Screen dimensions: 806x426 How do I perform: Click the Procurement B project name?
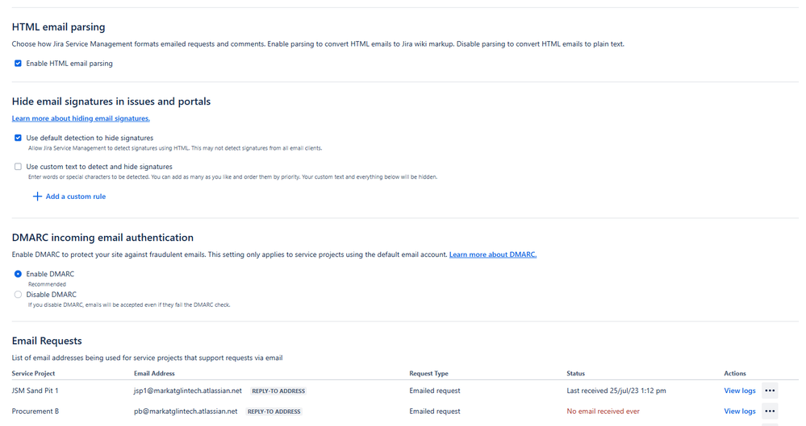pos(35,412)
